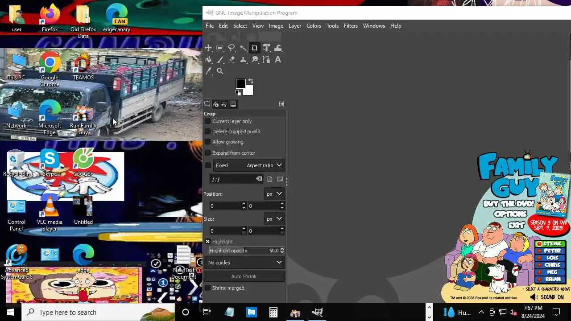571x321 pixels.
Task: Open the Windows menu
Action: coord(374,26)
